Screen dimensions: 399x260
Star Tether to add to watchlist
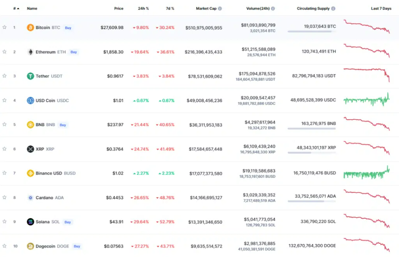(x=5, y=76)
